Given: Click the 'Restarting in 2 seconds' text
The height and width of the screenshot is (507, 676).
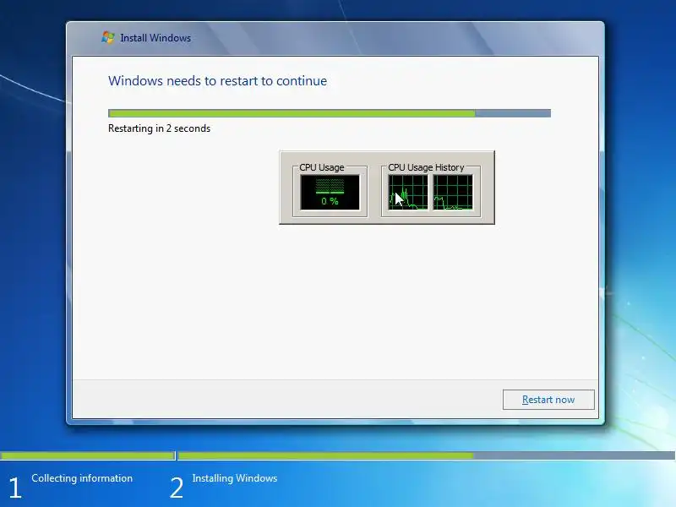Looking at the screenshot, I should point(159,128).
